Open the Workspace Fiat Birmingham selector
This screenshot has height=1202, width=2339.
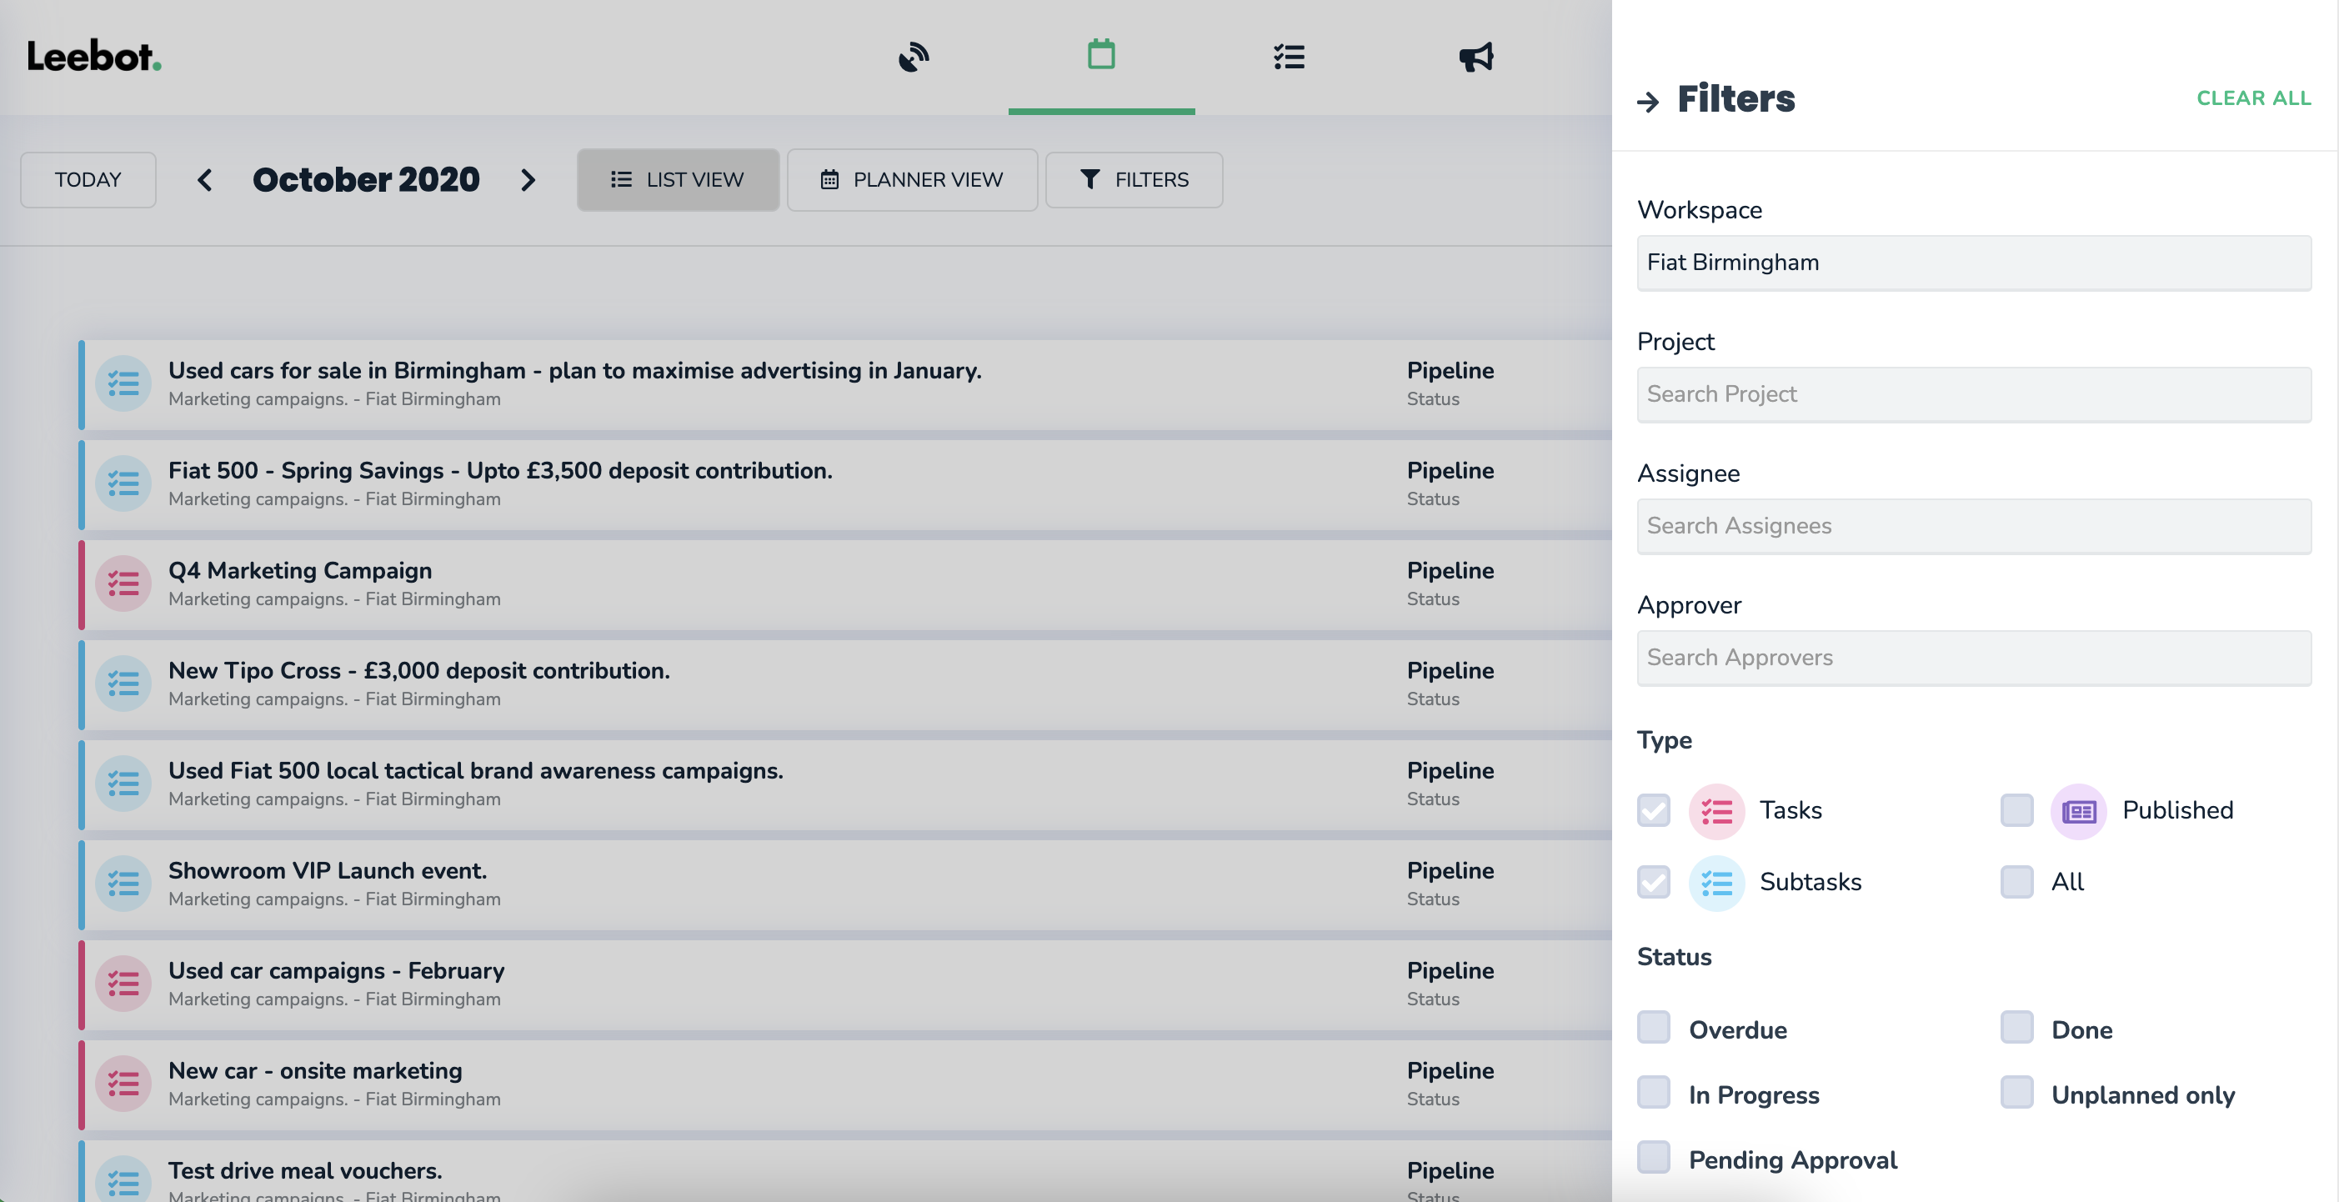point(1973,263)
